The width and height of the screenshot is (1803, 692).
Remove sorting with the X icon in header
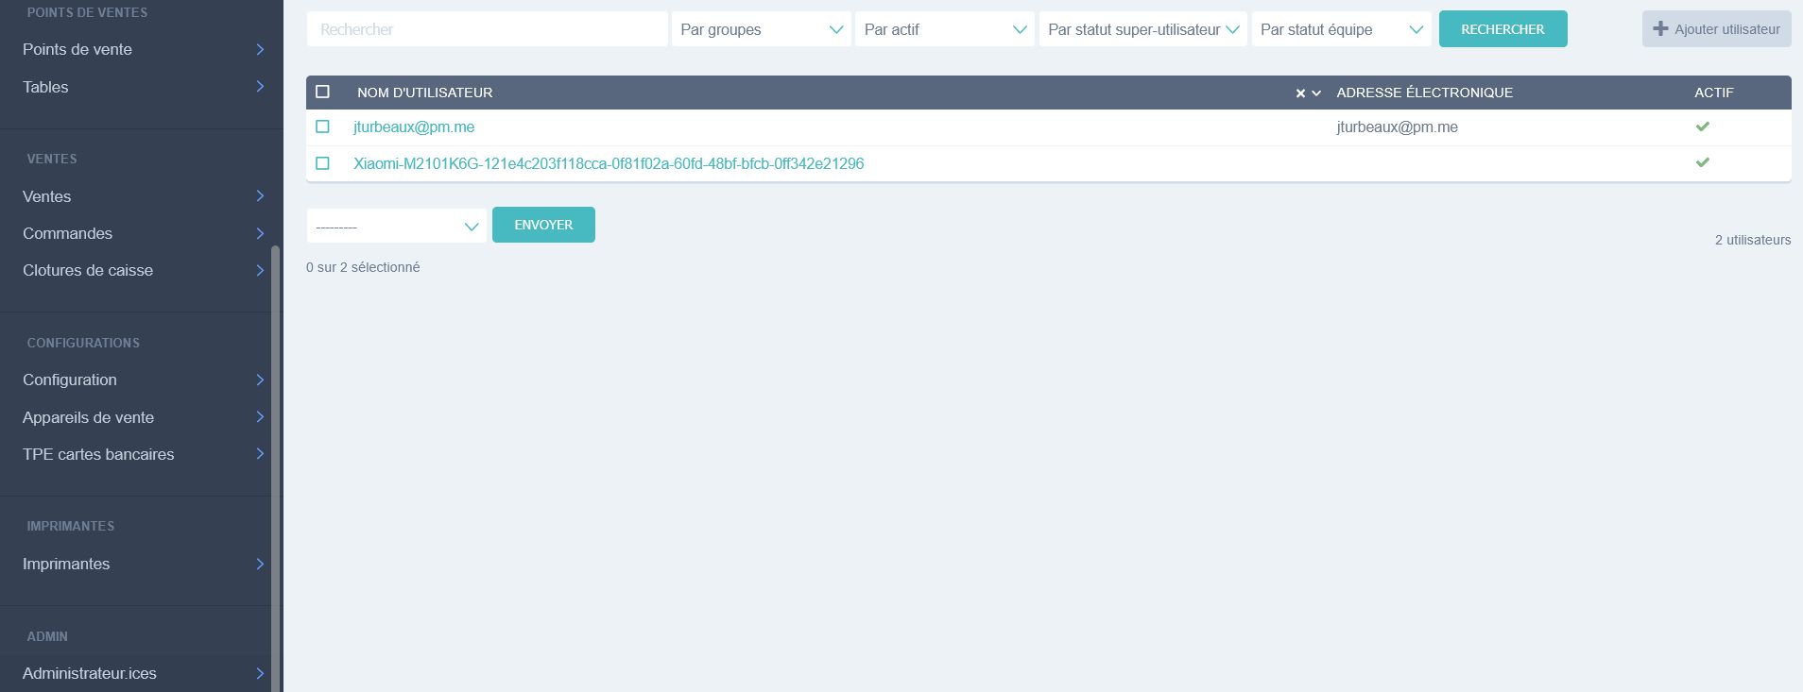tap(1300, 93)
